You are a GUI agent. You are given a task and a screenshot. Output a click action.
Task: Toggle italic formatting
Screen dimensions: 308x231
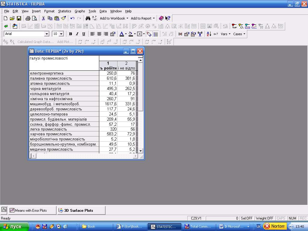pyautogui.click(x=77, y=34)
